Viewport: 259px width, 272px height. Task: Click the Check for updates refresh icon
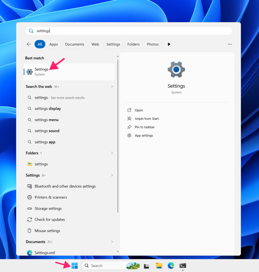point(30,220)
